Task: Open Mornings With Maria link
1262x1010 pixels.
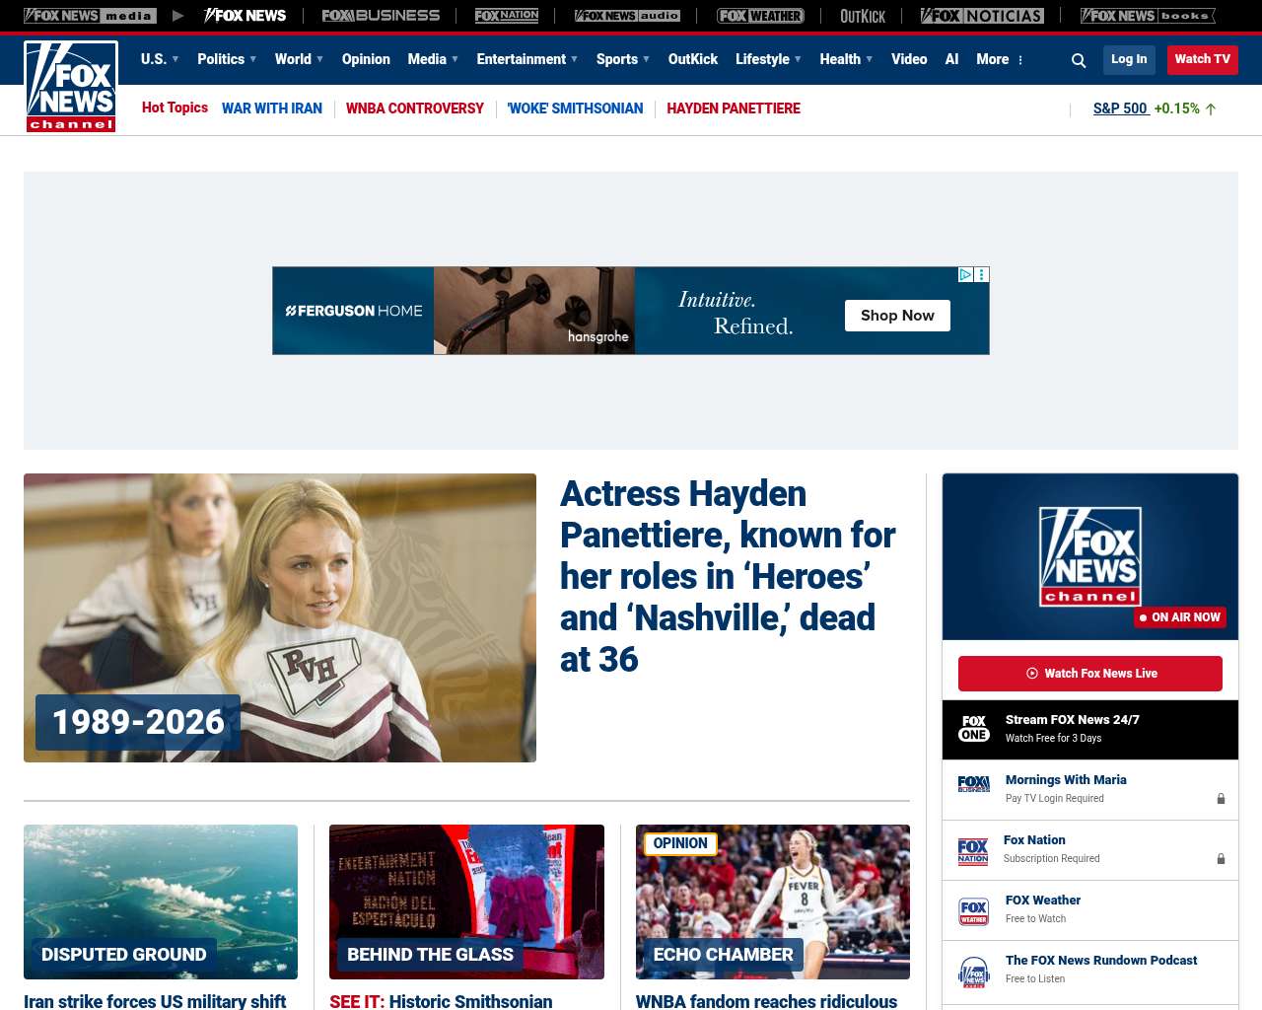Action: point(1066,780)
